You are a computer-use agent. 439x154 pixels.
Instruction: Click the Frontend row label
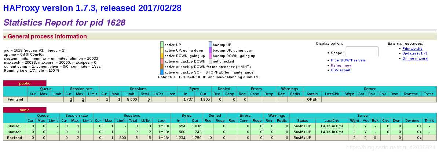point(15,99)
